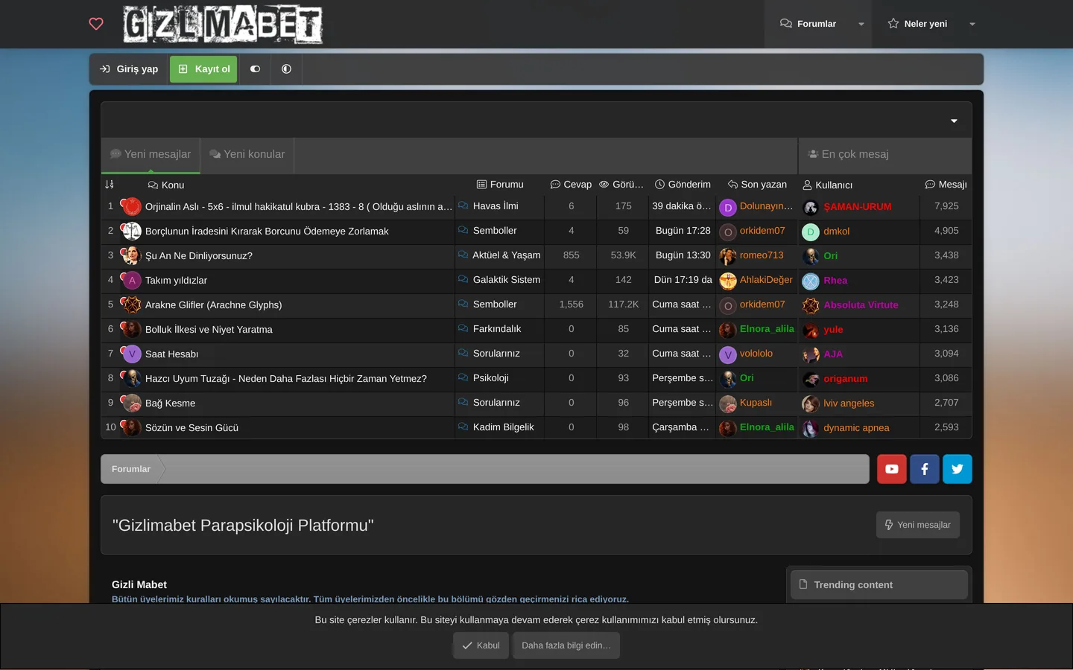
Task: Switch to the Yeni konular tab
Action: coord(247,154)
